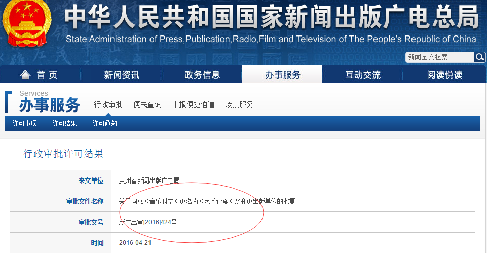Open the 阅读悦读 menu
This screenshot has height=253, width=487.
click(x=444, y=75)
